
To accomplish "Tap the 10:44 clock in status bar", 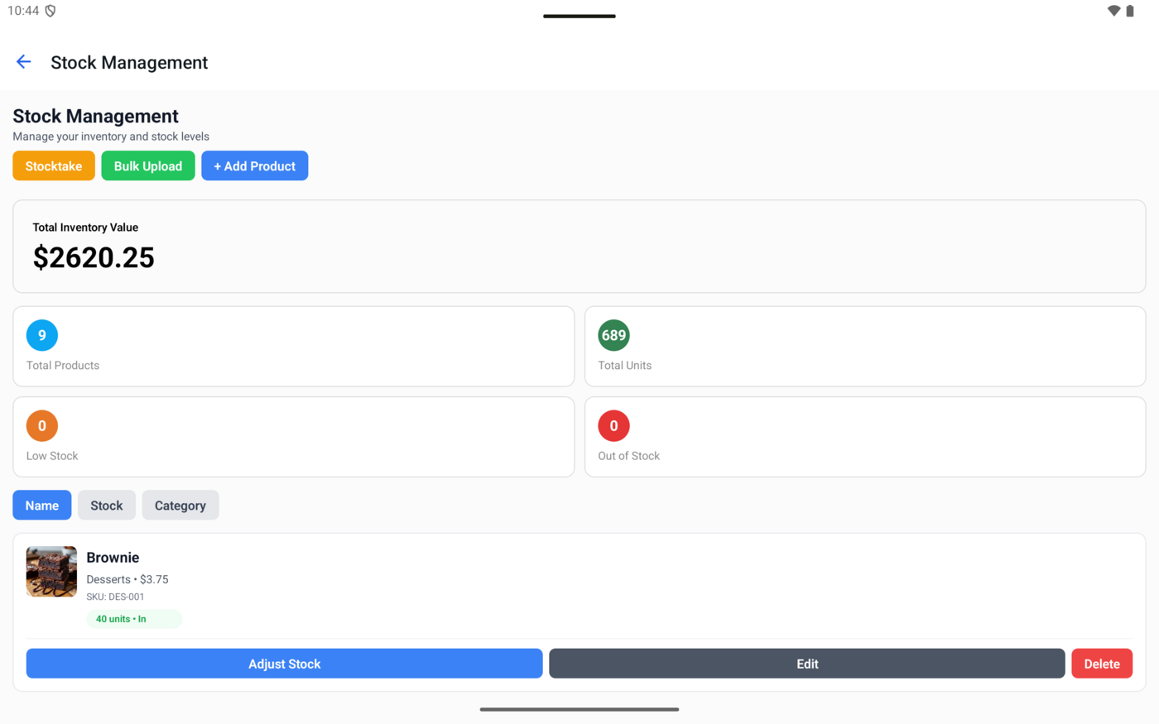I will pyautogui.click(x=23, y=11).
